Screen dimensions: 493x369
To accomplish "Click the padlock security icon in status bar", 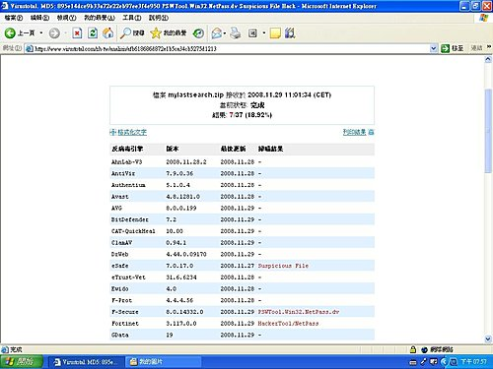I will (413, 349).
